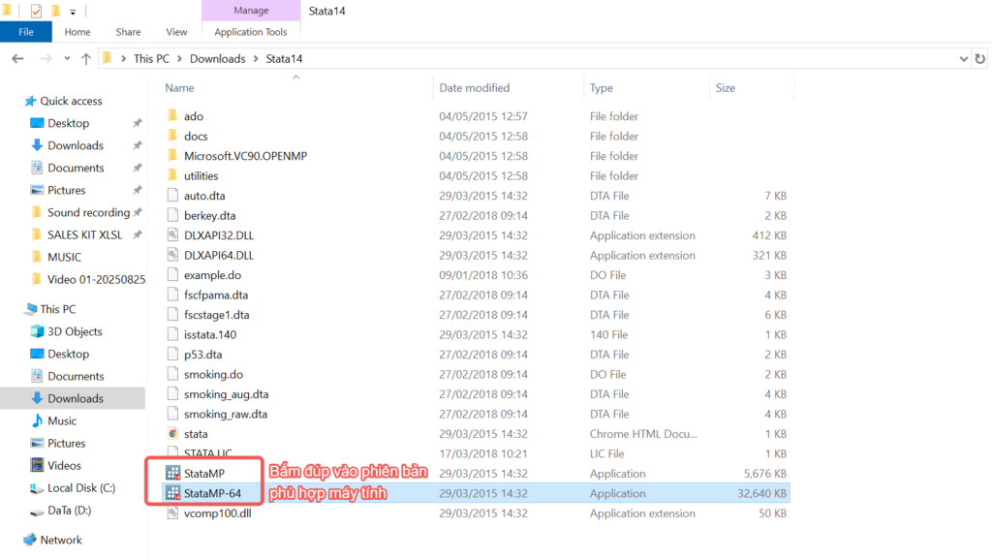
Task: Sort files by Date modified column
Action: (475, 88)
